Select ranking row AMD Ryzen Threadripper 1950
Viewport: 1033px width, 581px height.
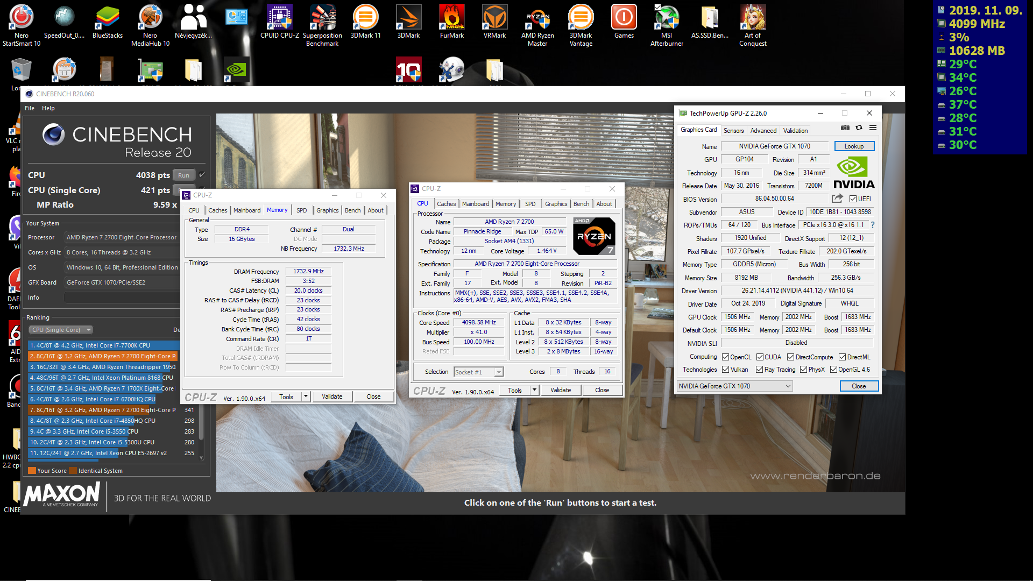coord(103,367)
